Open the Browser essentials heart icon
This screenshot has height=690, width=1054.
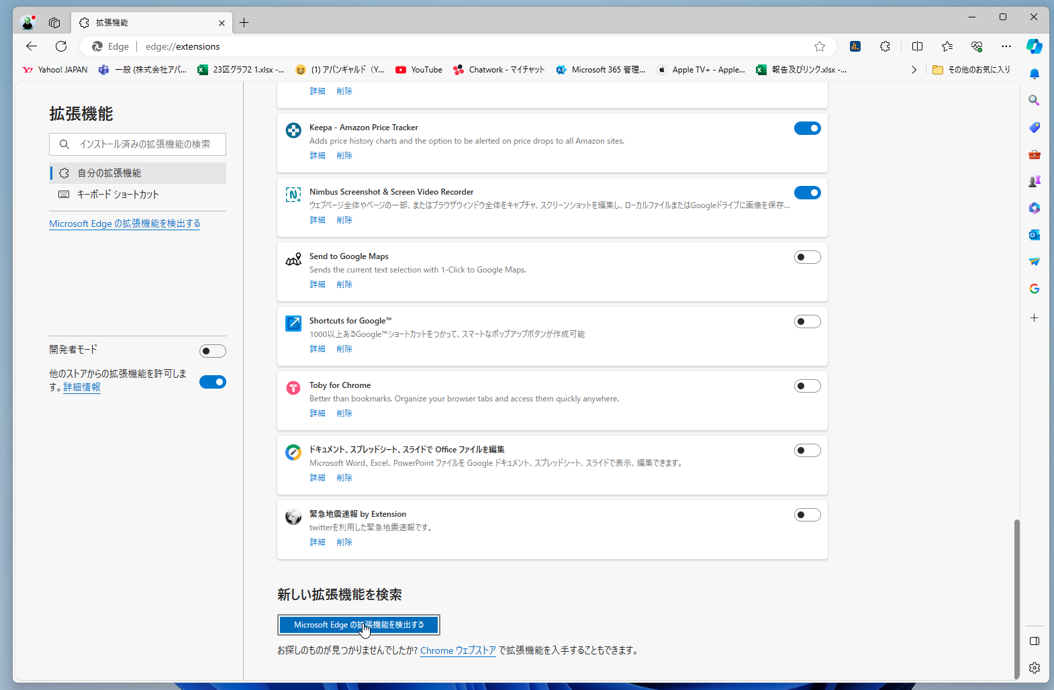coord(977,46)
